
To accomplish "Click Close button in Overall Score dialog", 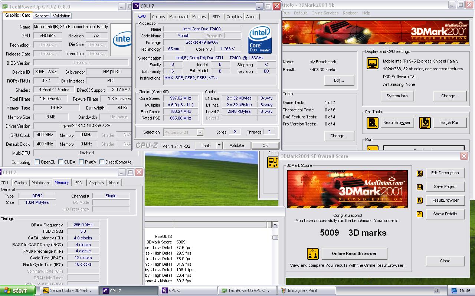I will 445,261.
